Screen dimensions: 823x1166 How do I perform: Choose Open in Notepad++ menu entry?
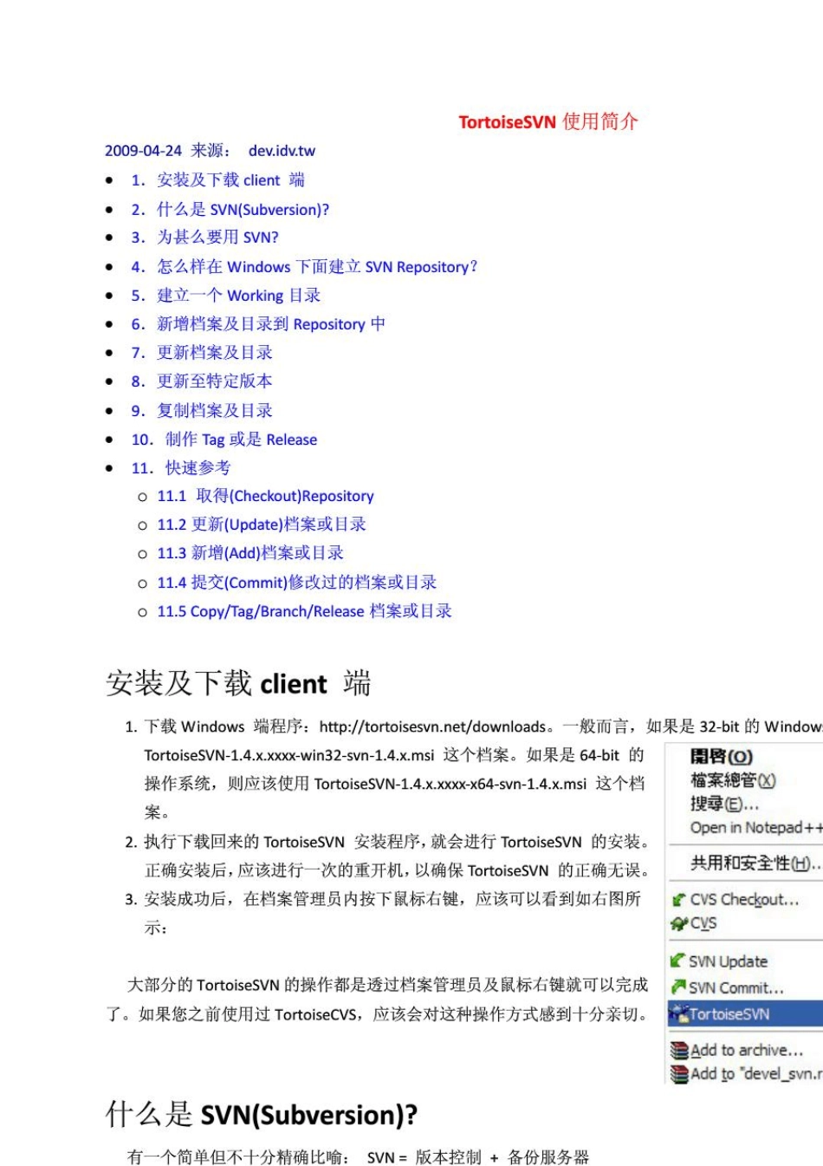click(755, 828)
